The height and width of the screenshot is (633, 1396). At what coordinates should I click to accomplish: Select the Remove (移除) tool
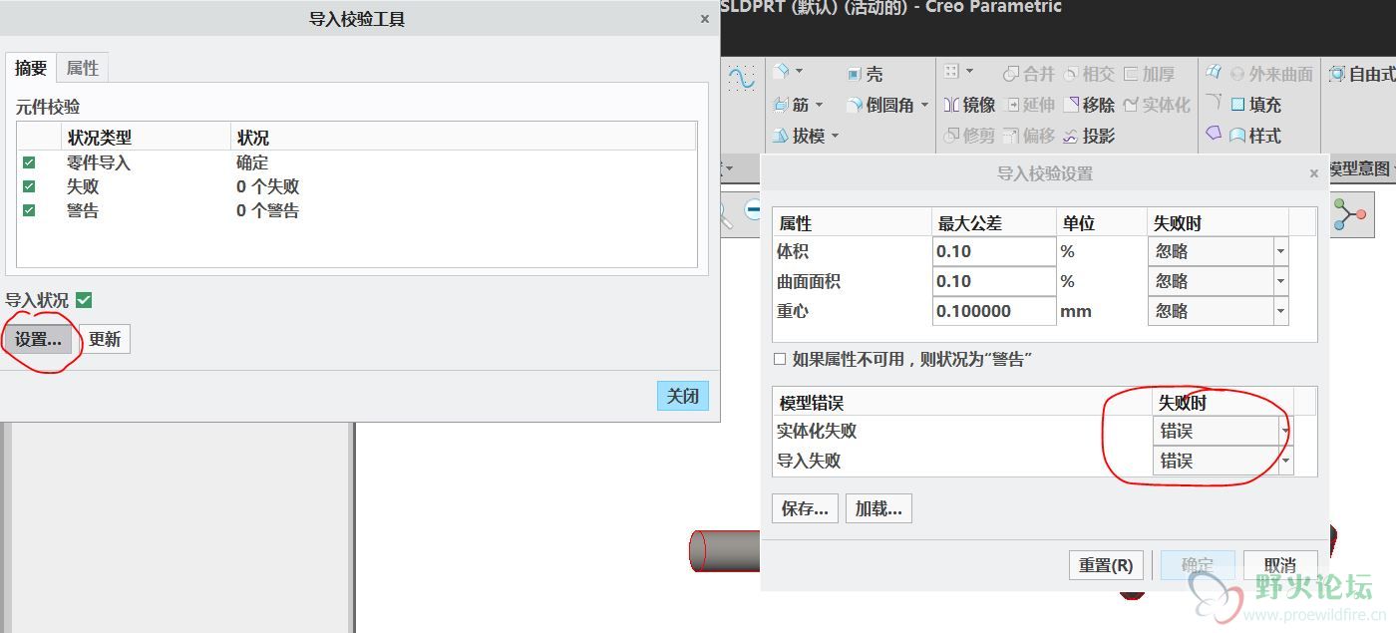coord(1089,105)
